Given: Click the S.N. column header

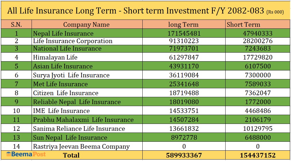Looking at the screenshot, I should pyautogui.click(x=16, y=24).
